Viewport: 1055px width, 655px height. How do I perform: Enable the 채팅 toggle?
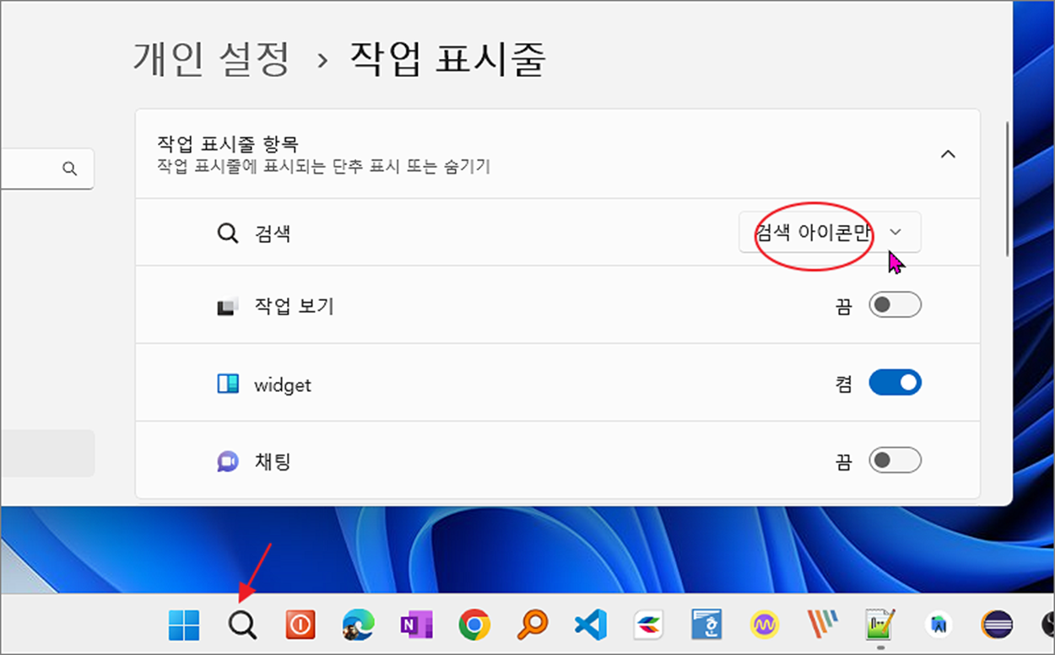895,460
